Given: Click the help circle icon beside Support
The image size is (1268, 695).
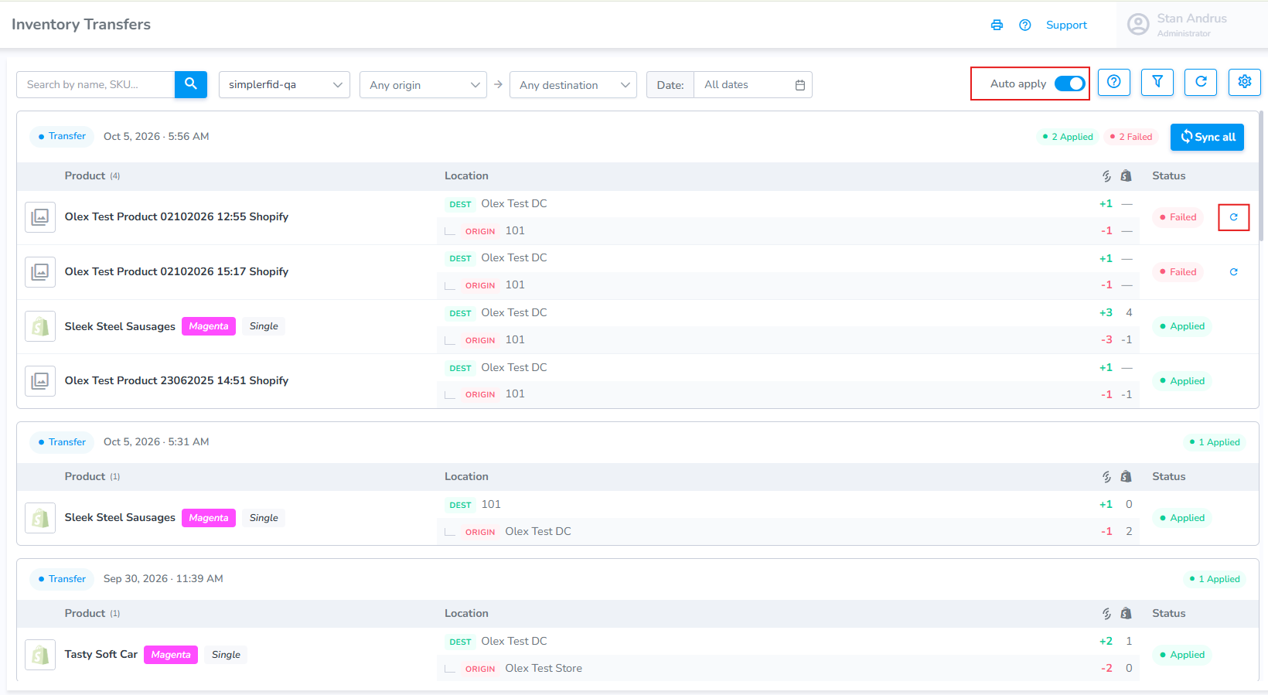Looking at the screenshot, I should click(1025, 25).
